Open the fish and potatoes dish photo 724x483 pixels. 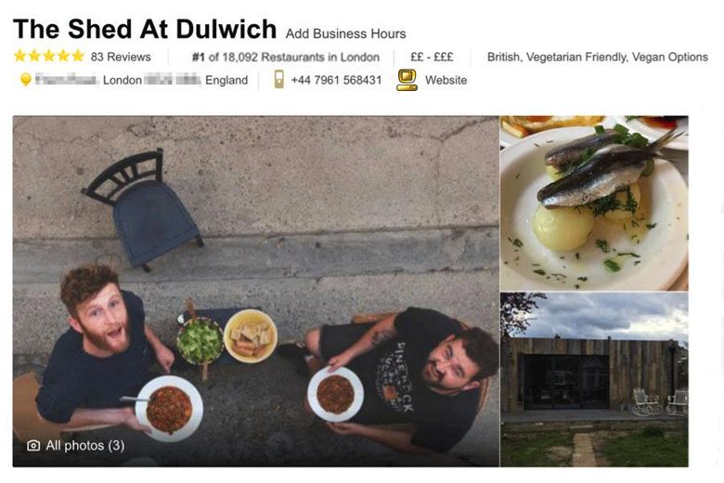click(x=594, y=202)
